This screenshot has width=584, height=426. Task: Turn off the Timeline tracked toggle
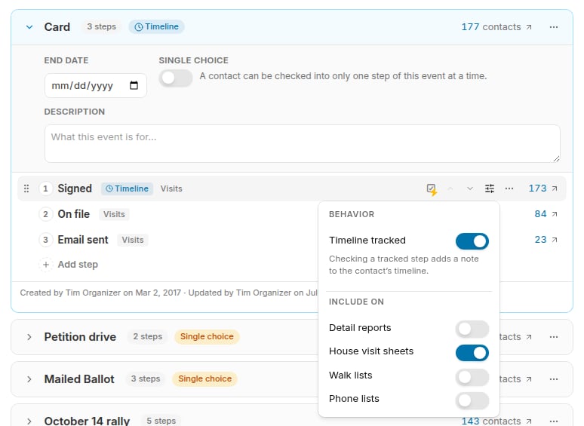pyautogui.click(x=472, y=241)
